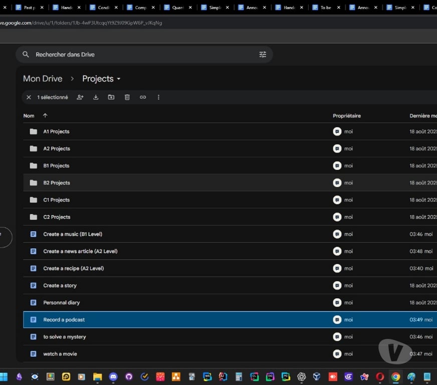Click the share (add person) icon
Viewport: 437px width, 385px height.
(80, 97)
